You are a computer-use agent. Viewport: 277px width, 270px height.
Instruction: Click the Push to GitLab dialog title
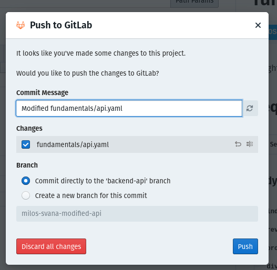click(61, 25)
